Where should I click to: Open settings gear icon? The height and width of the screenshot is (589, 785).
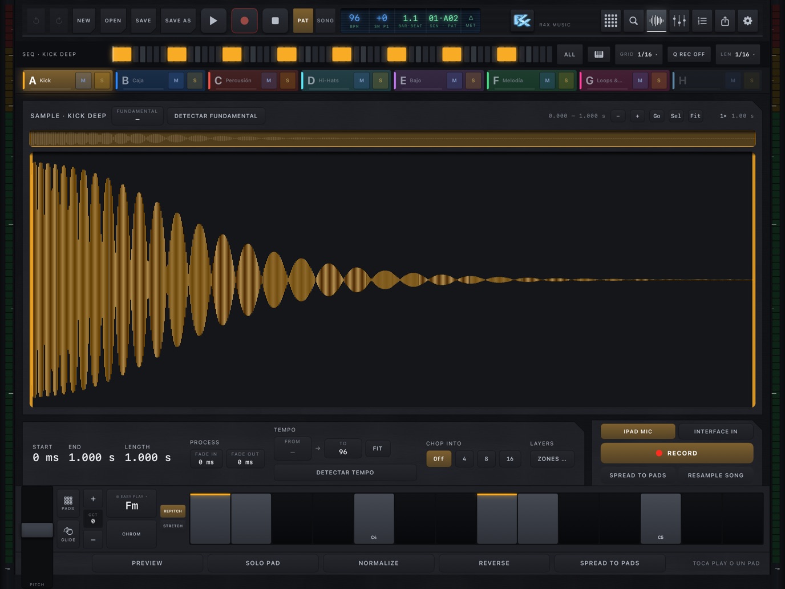tap(748, 21)
